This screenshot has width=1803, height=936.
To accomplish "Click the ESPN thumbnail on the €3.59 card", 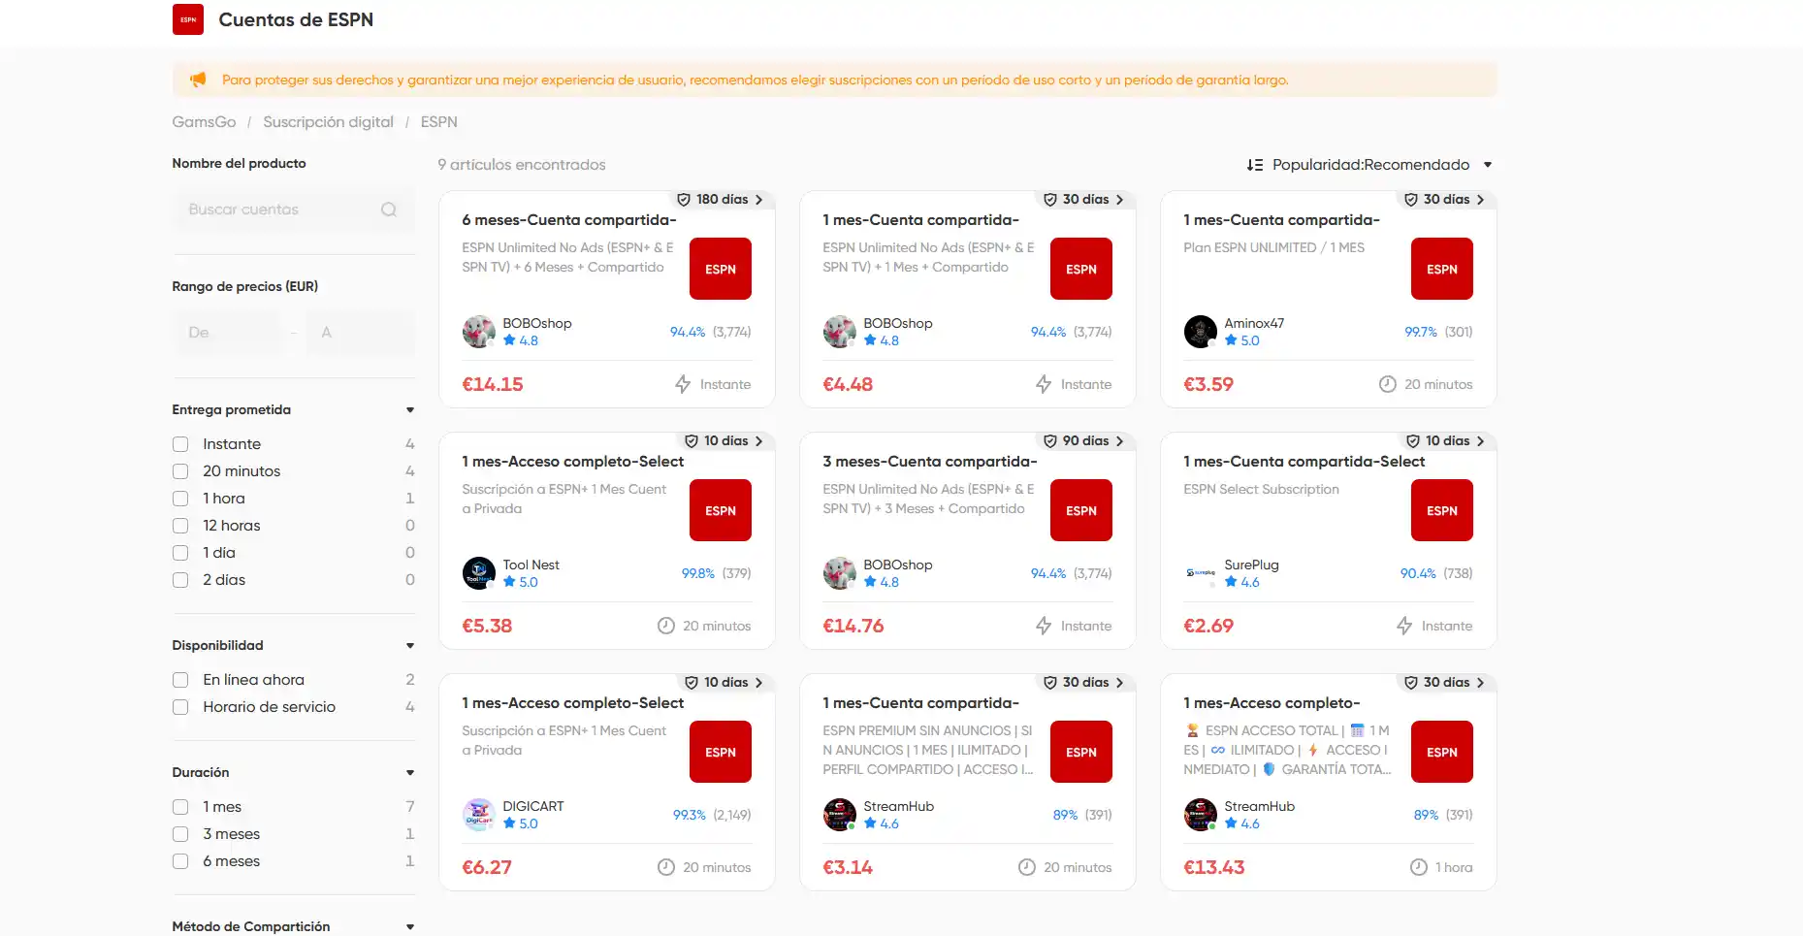I will (x=1442, y=269).
